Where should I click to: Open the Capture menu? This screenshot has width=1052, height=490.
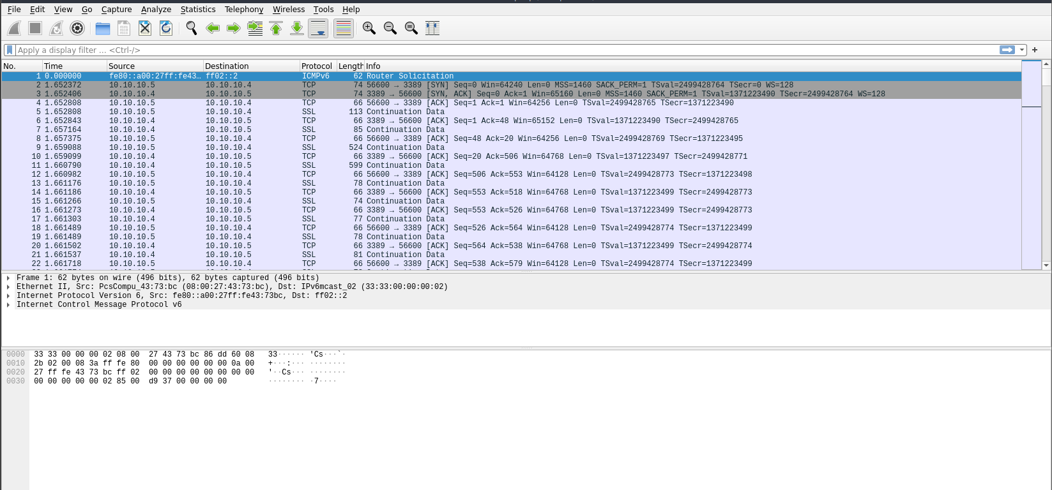[117, 10]
